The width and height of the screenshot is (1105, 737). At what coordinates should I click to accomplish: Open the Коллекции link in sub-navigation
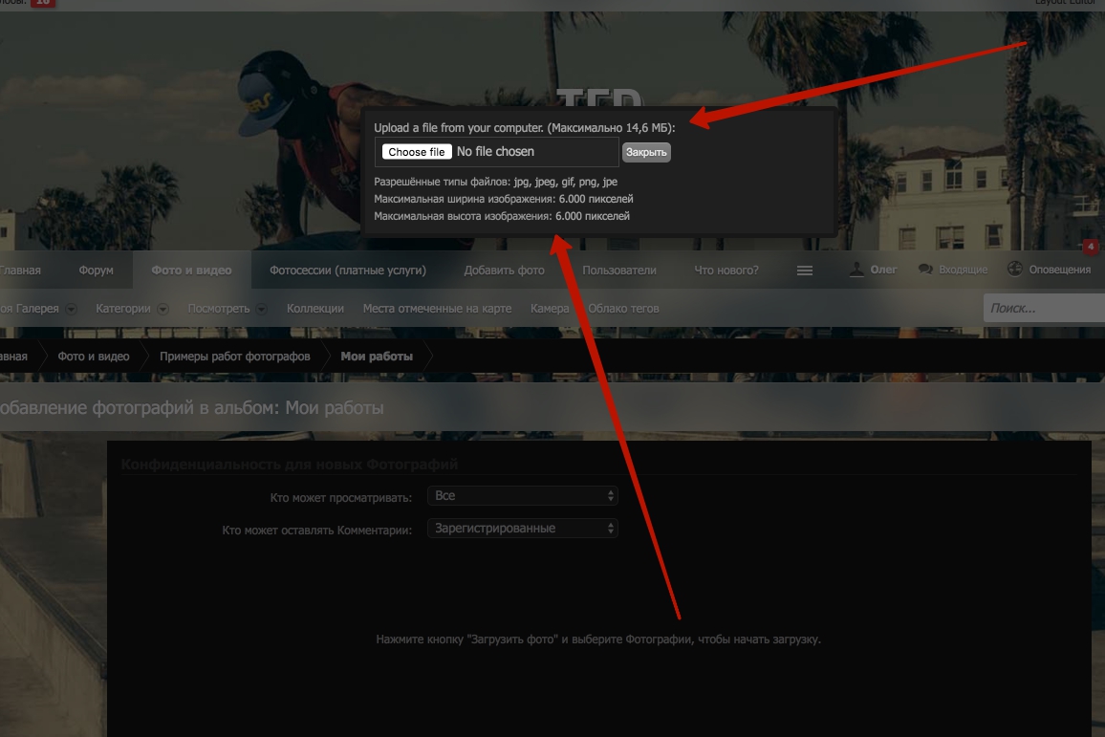(x=315, y=309)
